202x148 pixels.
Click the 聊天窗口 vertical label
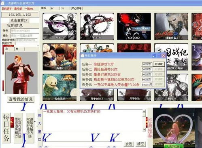pos(40,127)
